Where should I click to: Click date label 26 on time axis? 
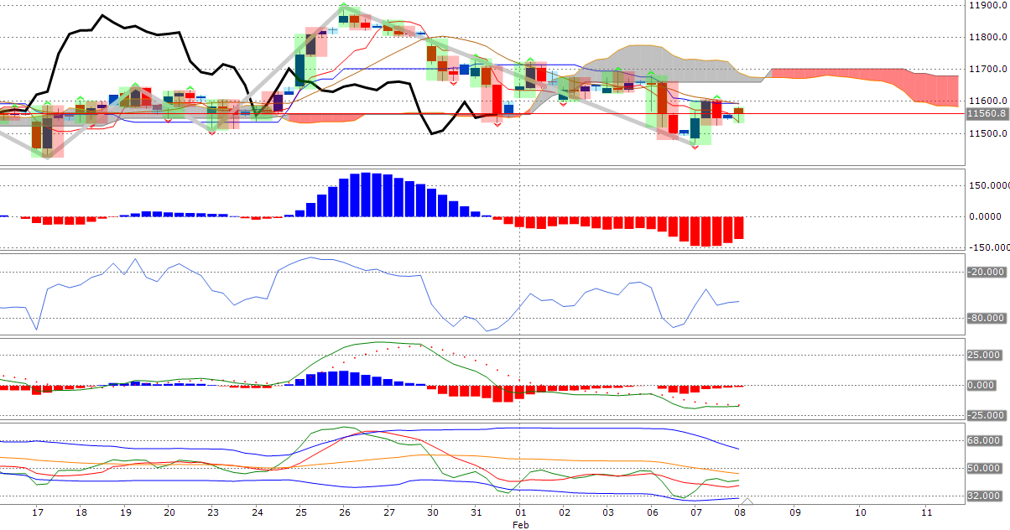pyautogui.click(x=345, y=512)
